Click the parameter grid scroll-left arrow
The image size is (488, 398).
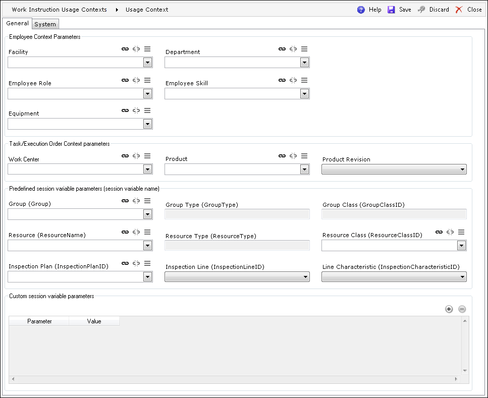coord(13,379)
